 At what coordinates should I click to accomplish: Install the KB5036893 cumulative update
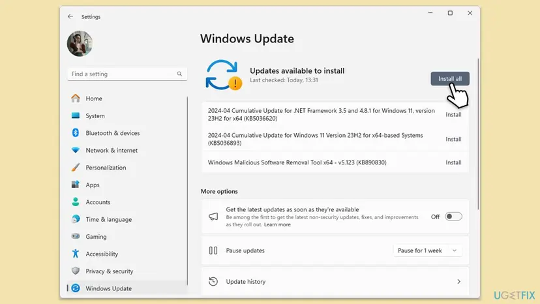(453, 139)
